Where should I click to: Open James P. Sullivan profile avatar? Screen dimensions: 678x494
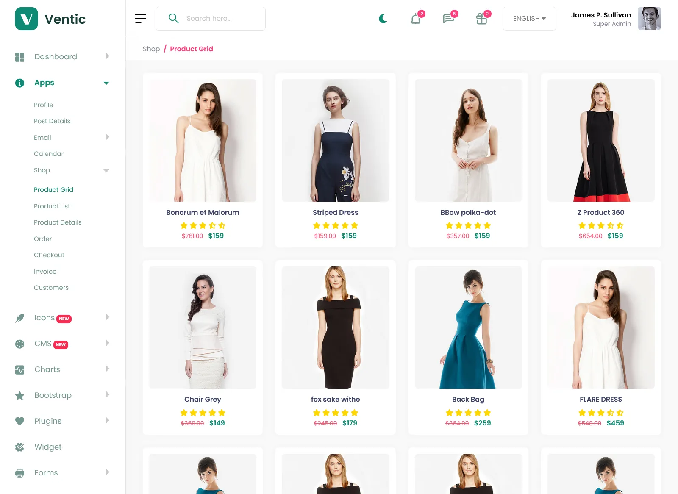(649, 19)
